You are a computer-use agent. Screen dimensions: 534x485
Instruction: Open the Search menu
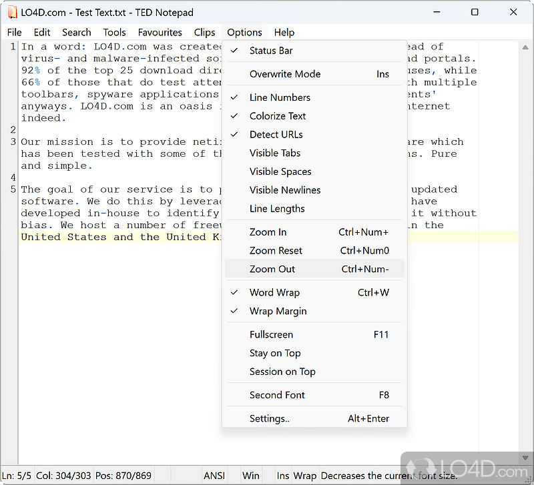coord(77,32)
